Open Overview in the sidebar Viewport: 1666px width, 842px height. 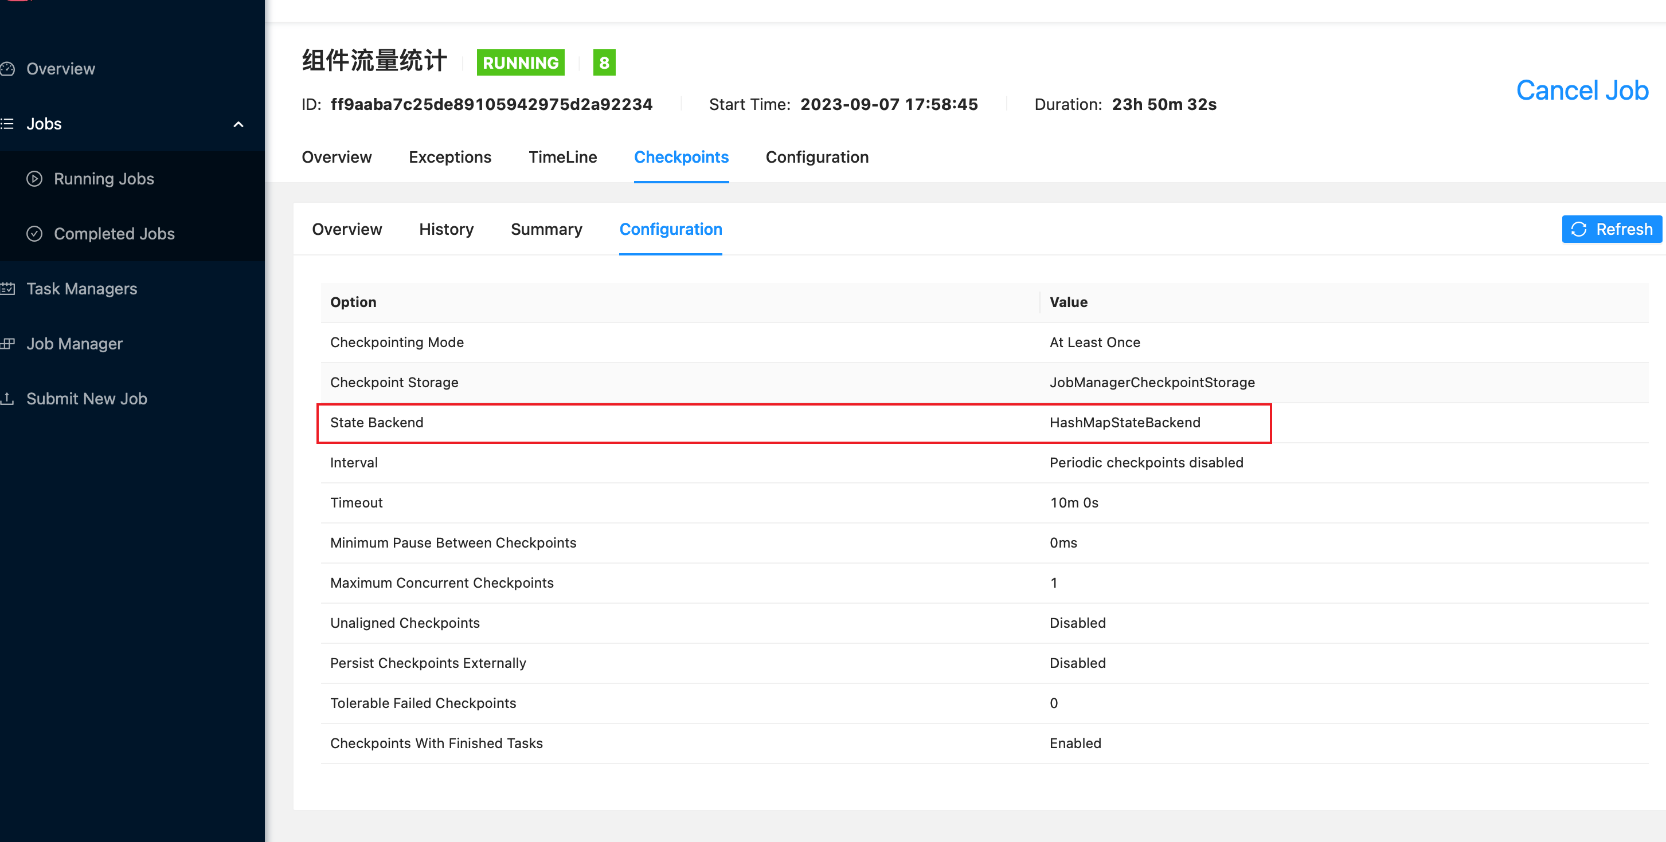pyautogui.click(x=61, y=69)
